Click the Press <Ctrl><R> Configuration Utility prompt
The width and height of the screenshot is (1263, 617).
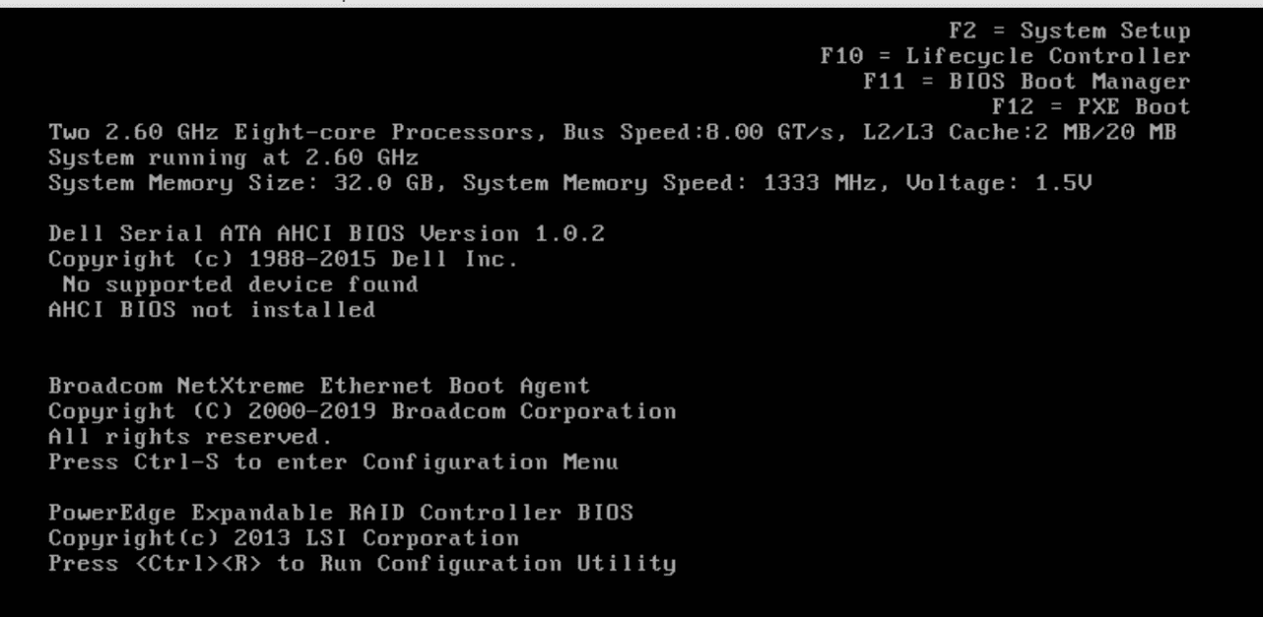(x=362, y=564)
